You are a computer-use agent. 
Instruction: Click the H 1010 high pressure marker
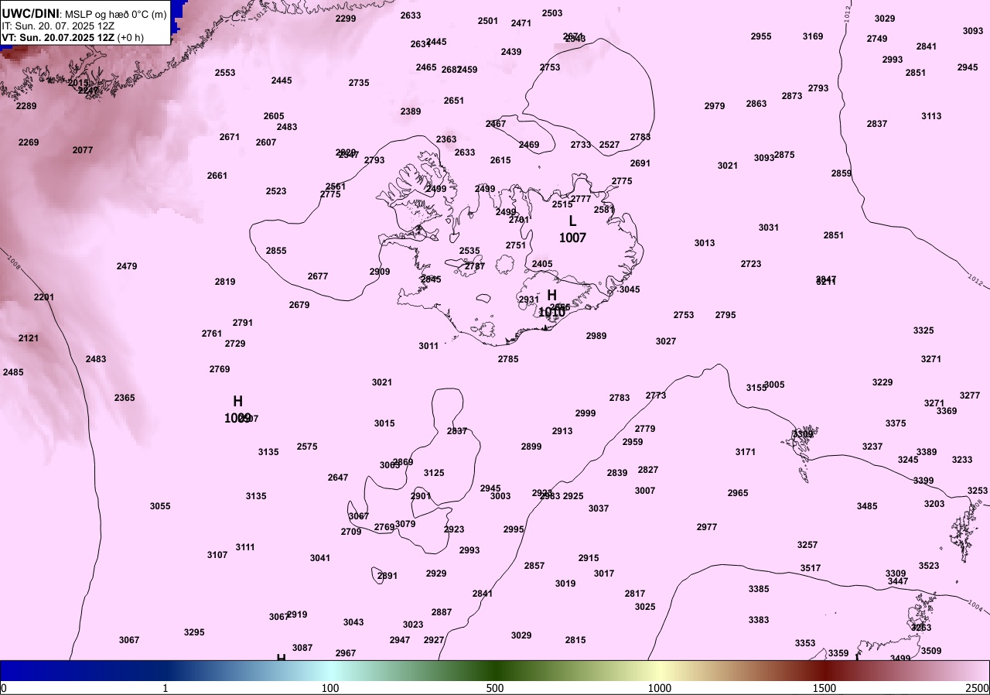click(x=551, y=303)
